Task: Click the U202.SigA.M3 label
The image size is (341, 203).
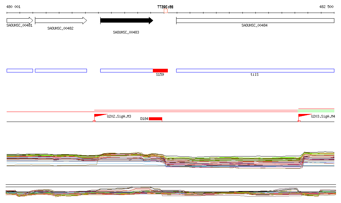Action: [119, 116]
